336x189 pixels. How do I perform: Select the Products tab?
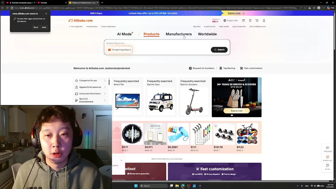[151, 34]
